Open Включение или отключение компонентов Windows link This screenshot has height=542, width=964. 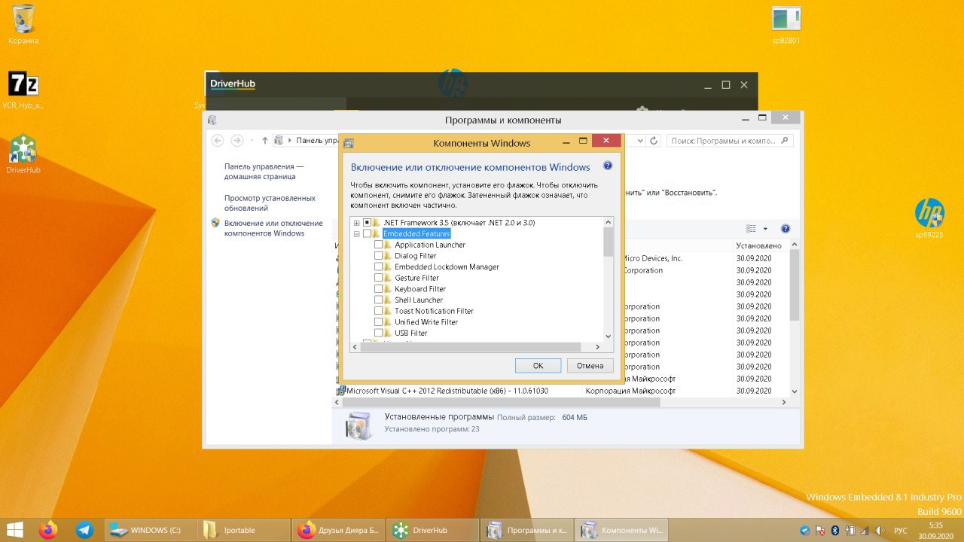pyautogui.click(x=273, y=228)
